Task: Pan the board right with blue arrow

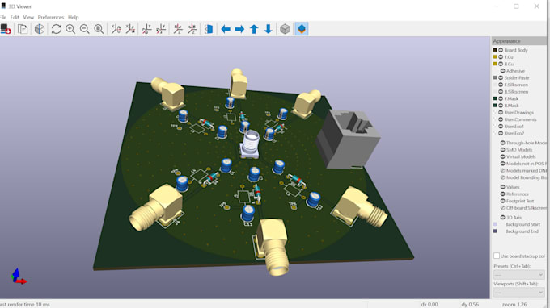Action: [x=239, y=29]
